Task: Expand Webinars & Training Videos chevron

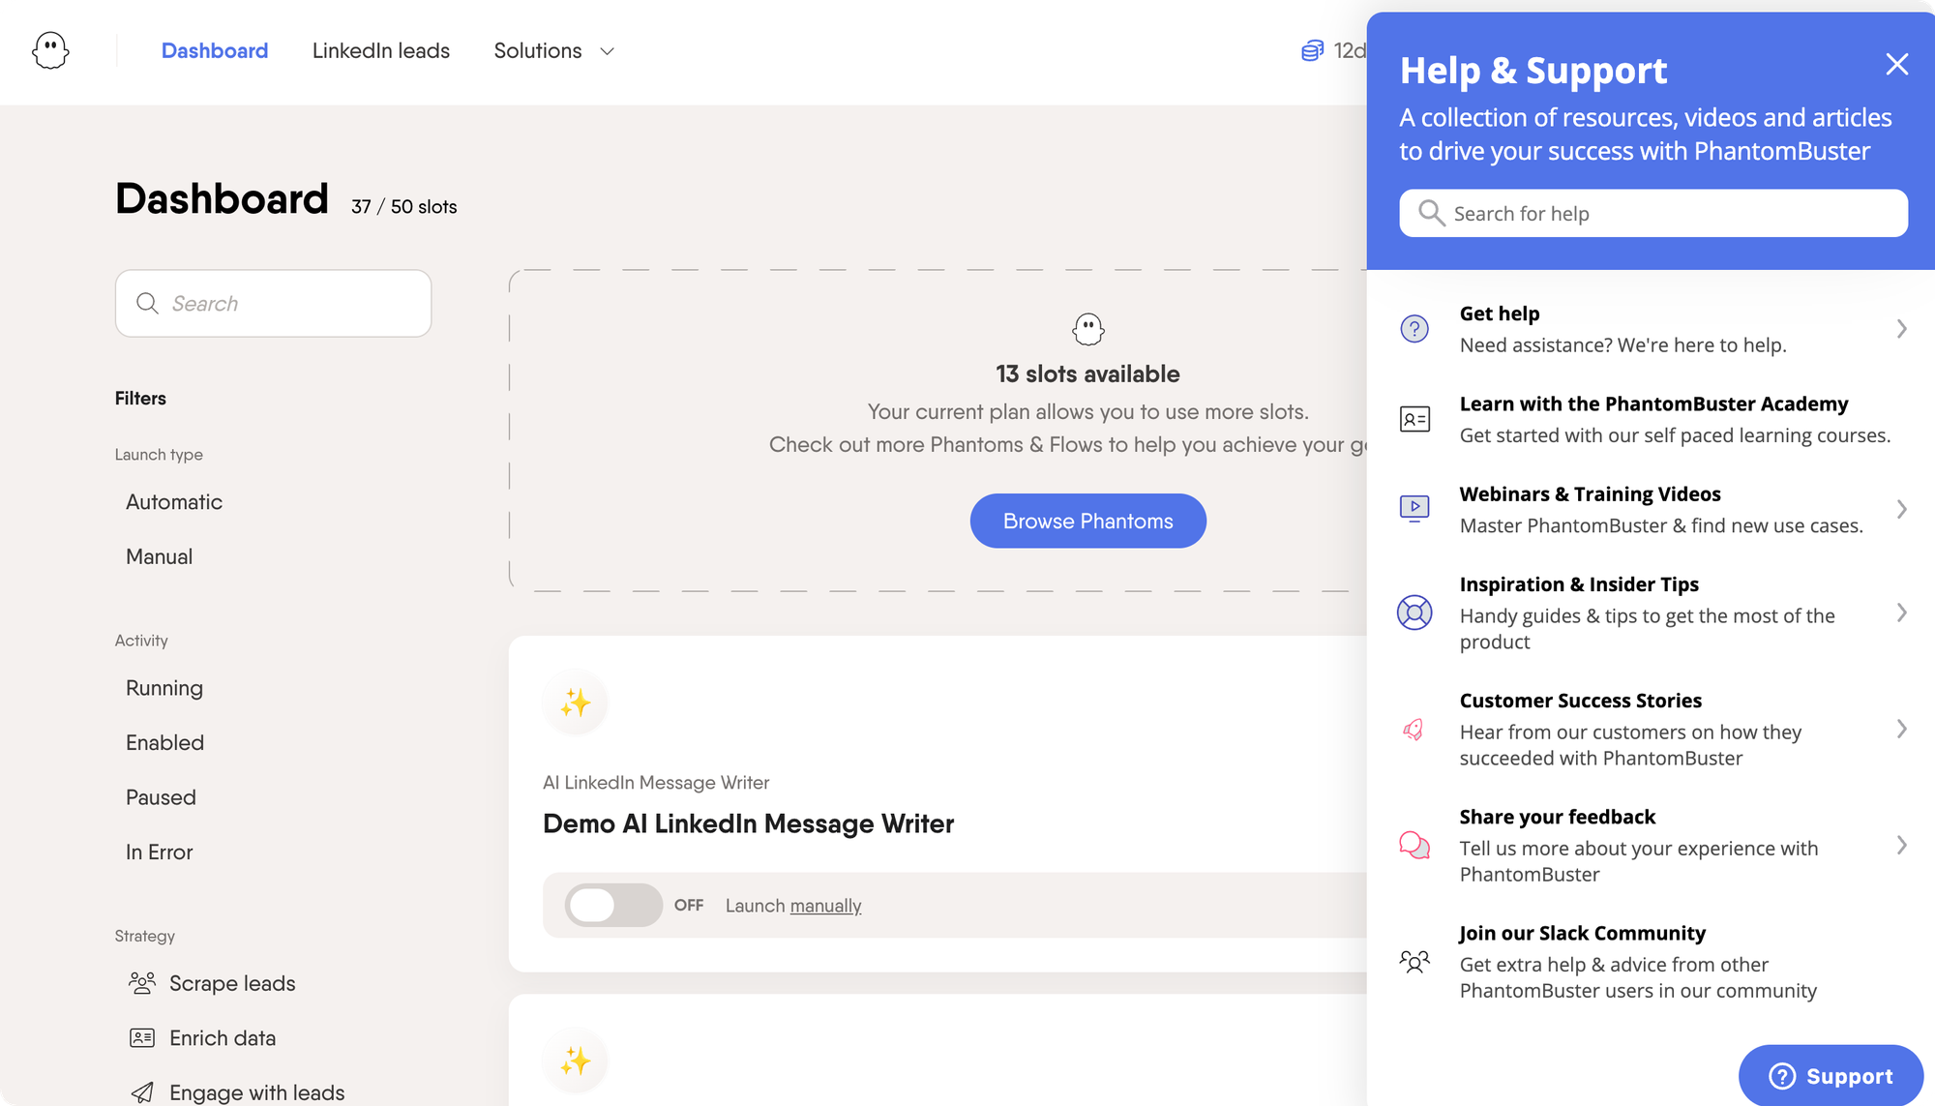Action: coord(1901,509)
